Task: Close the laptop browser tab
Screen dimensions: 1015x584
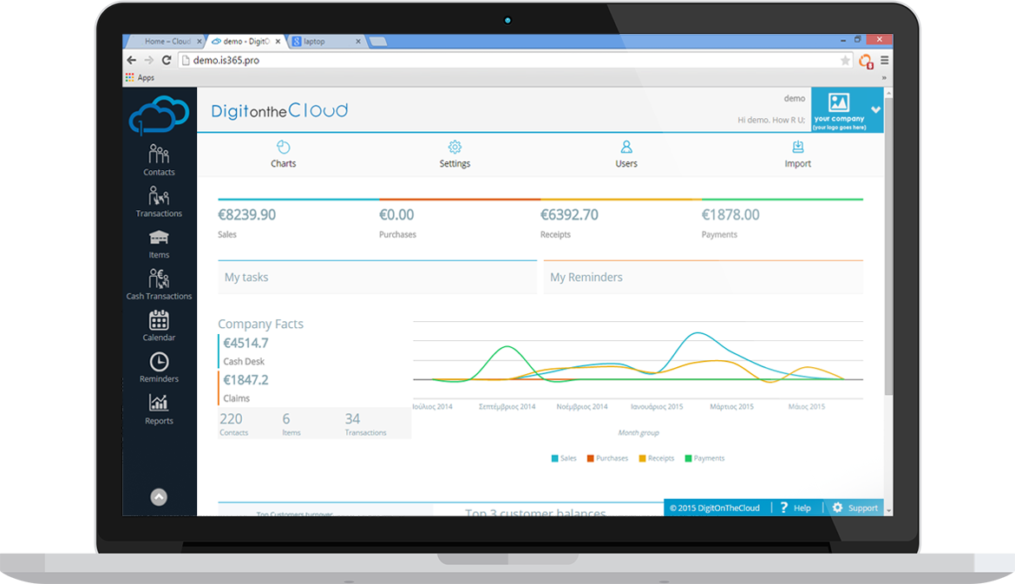Action: pyautogui.click(x=358, y=42)
